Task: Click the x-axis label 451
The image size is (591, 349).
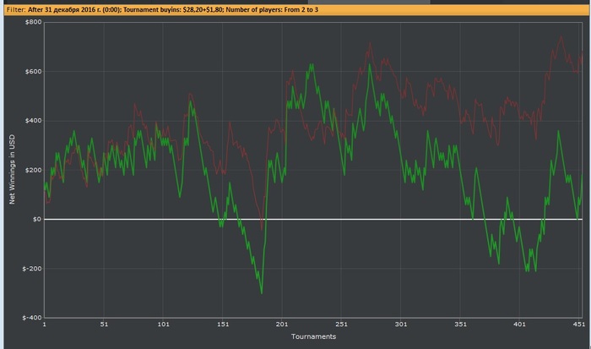Action: (579, 324)
